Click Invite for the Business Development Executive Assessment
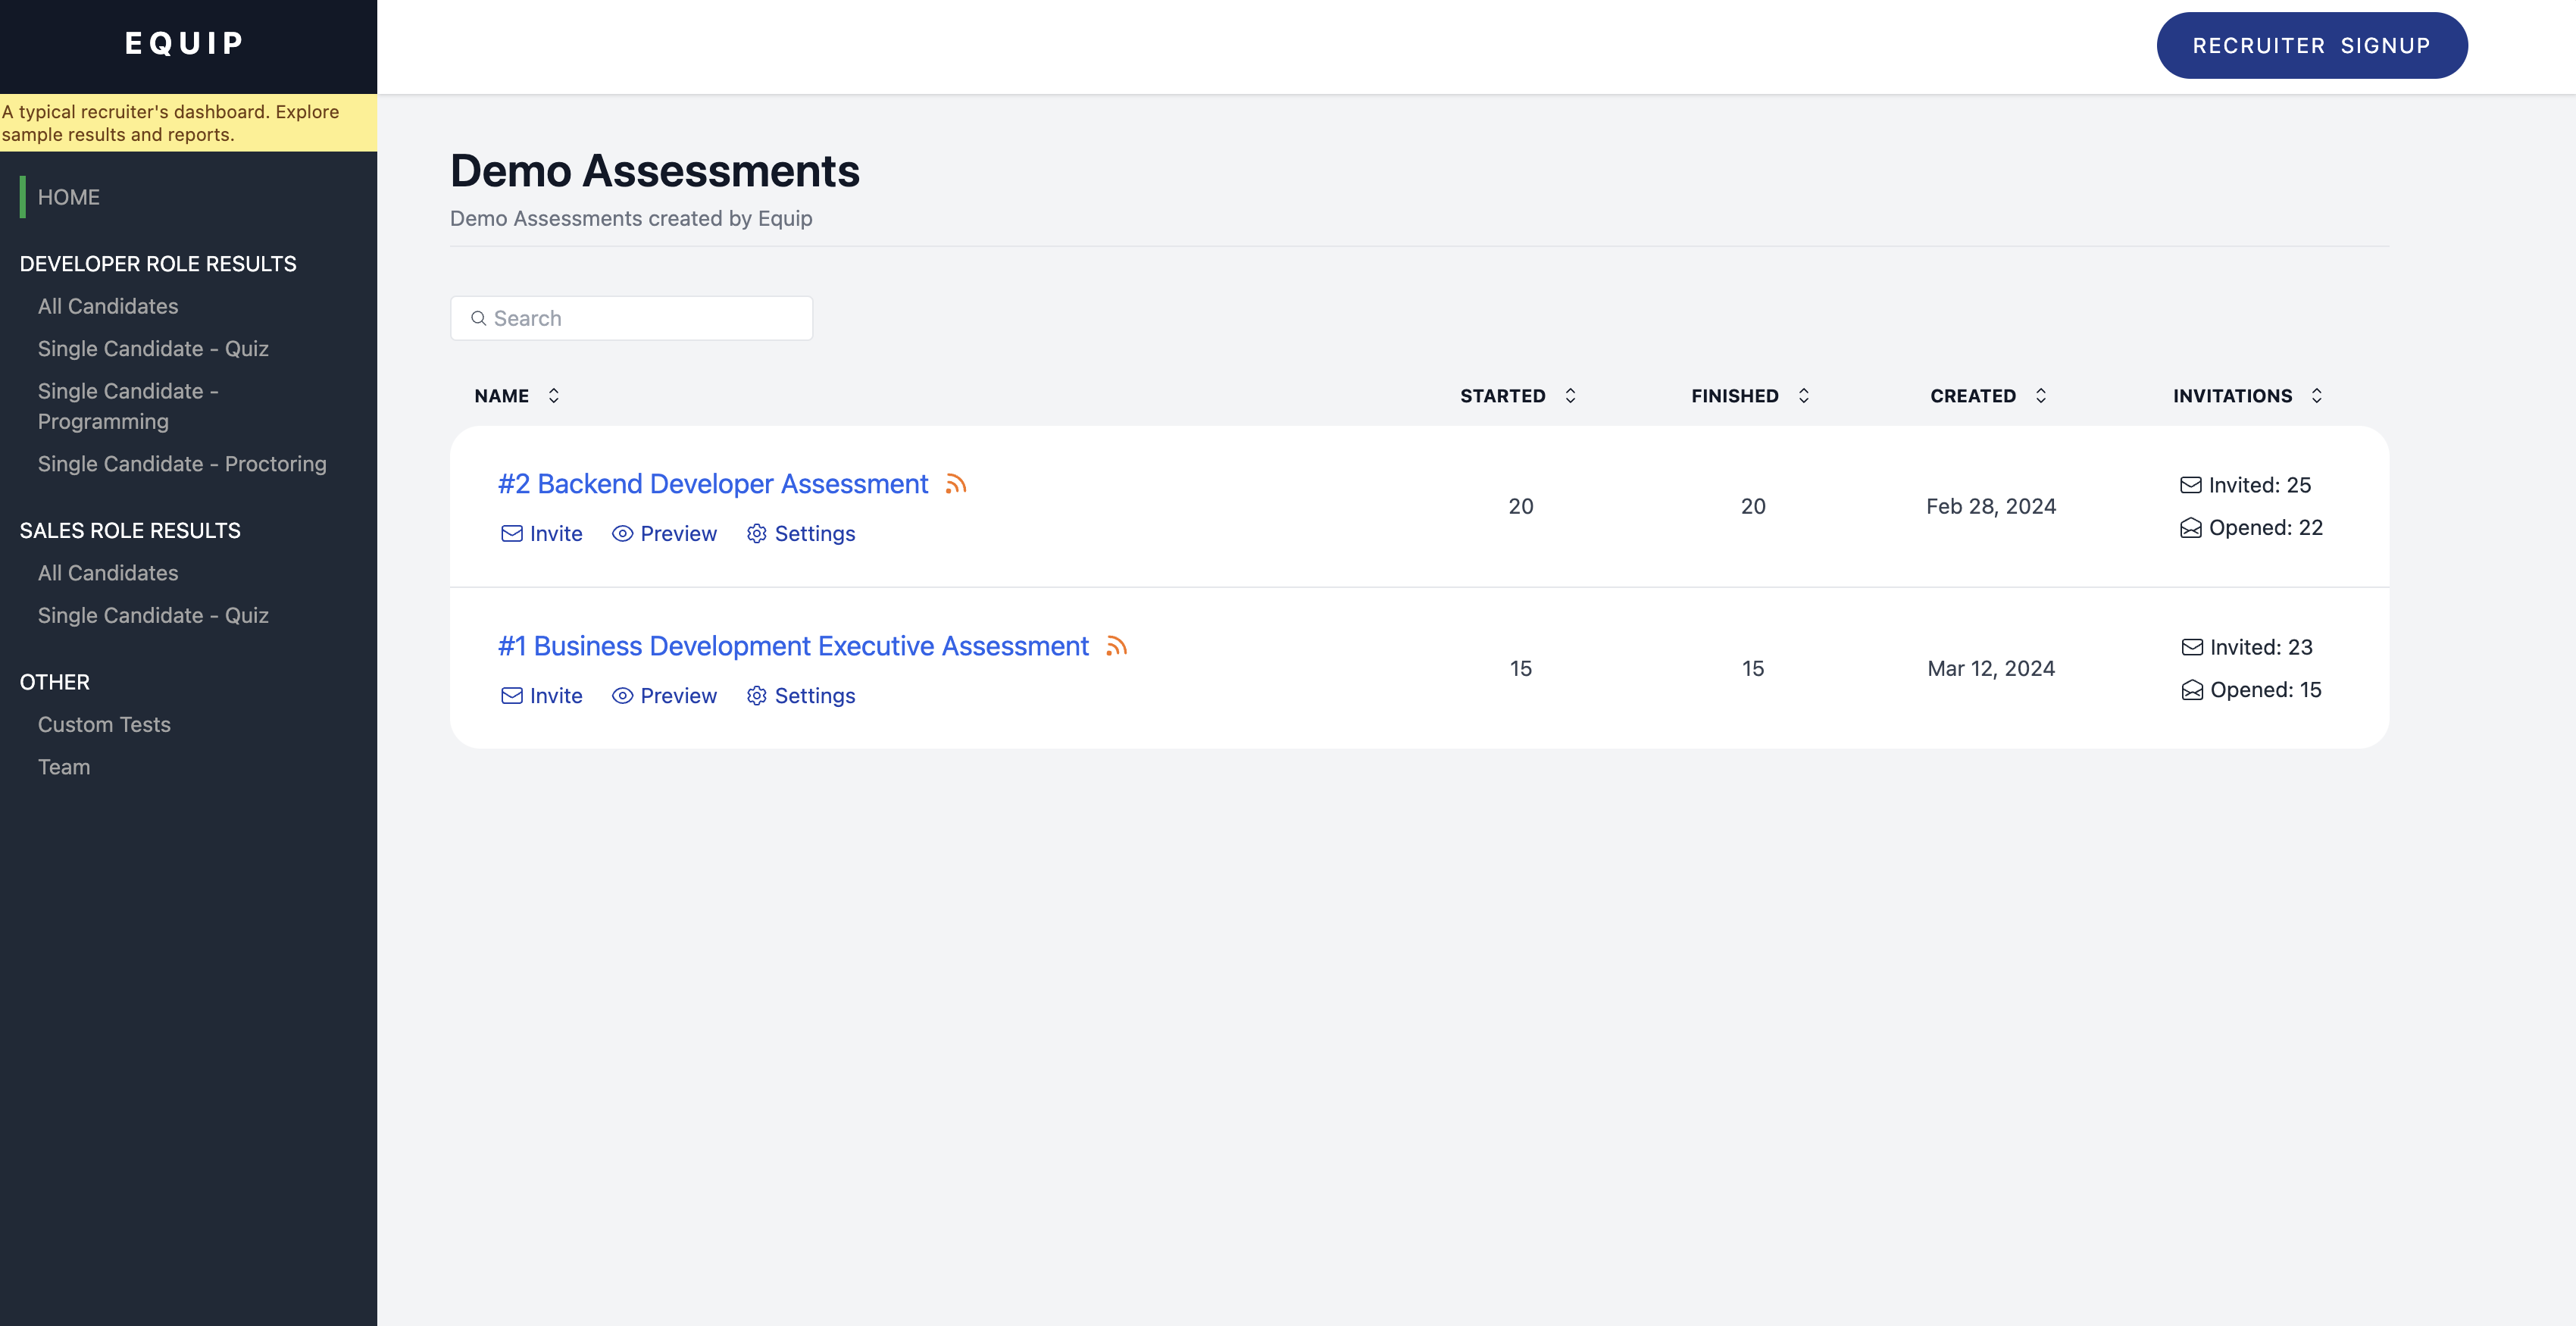This screenshot has width=2576, height=1326. pos(542,696)
